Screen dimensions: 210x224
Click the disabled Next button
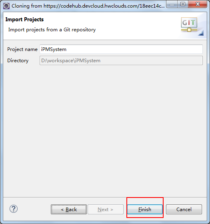(x=106, y=210)
